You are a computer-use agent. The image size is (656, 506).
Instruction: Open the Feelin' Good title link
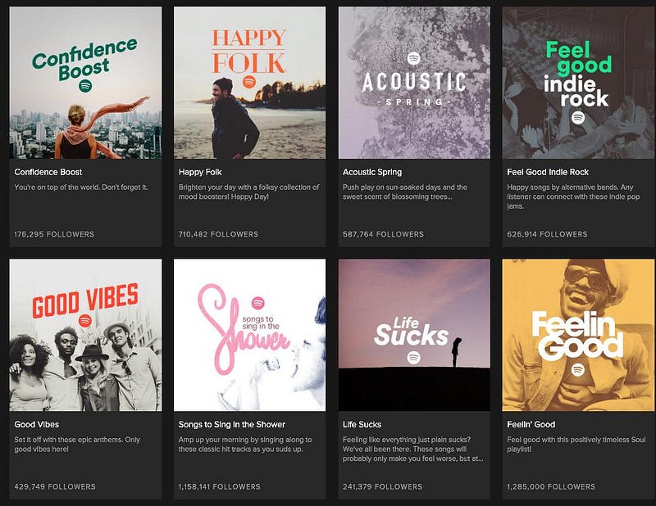click(531, 424)
